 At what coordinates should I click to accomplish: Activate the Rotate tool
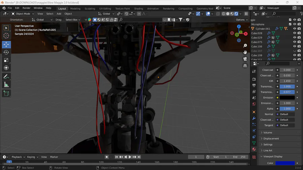coord(6,52)
